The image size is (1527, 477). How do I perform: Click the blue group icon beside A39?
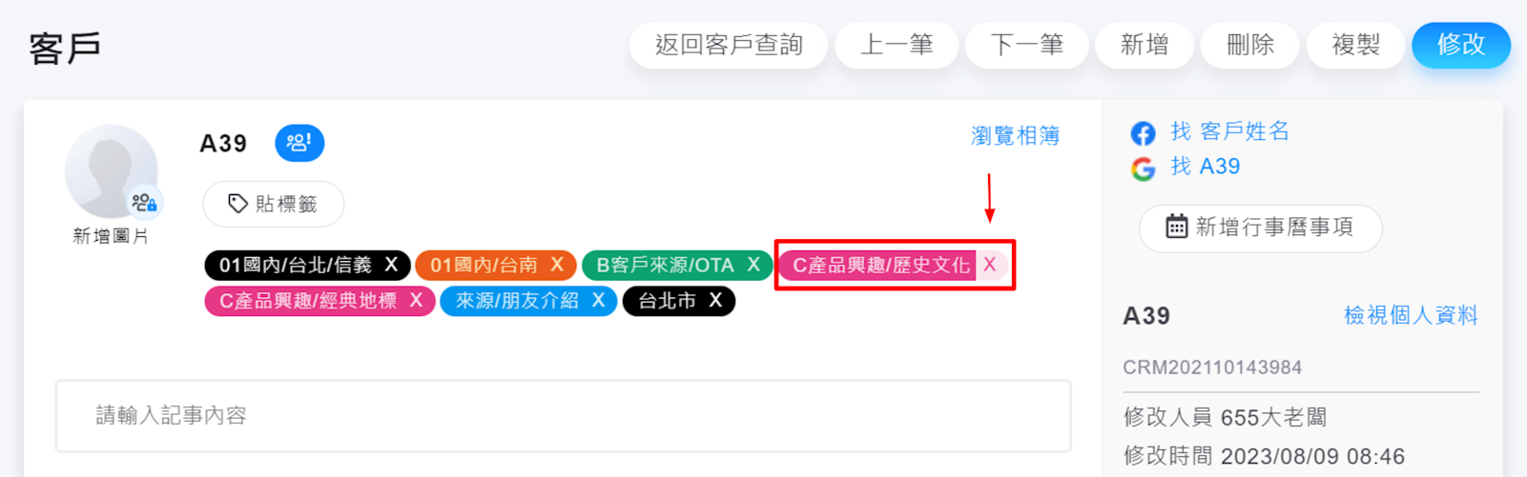point(299,143)
